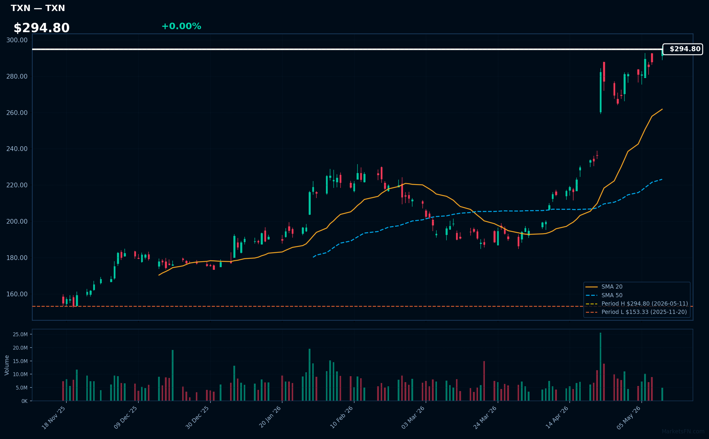Click the 10.0M volume axis label

(x=20, y=374)
